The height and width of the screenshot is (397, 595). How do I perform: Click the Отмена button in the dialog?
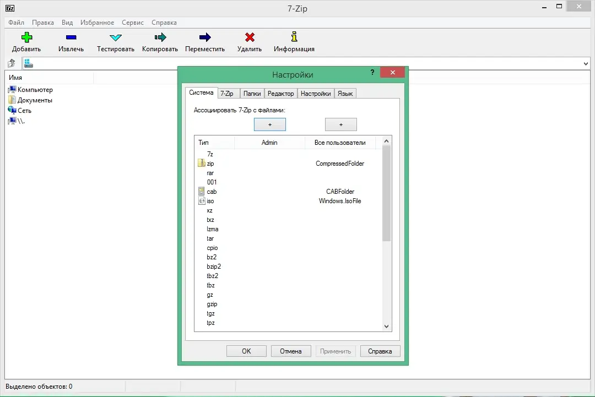tap(291, 351)
